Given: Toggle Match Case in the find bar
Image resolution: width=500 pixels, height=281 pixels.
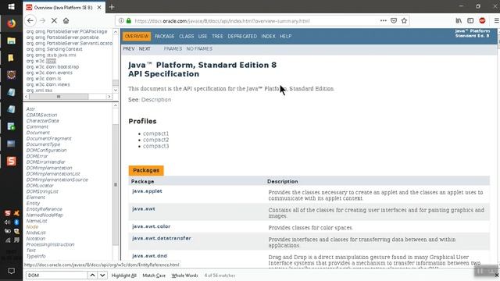Looking at the screenshot, I should [154, 276].
